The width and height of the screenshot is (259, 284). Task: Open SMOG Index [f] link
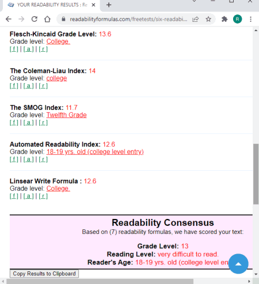[x=14, y=123]
